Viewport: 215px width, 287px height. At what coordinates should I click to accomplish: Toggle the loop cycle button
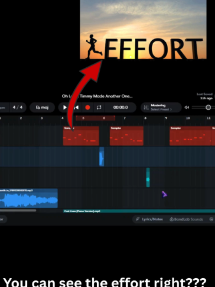click(99, 108)
